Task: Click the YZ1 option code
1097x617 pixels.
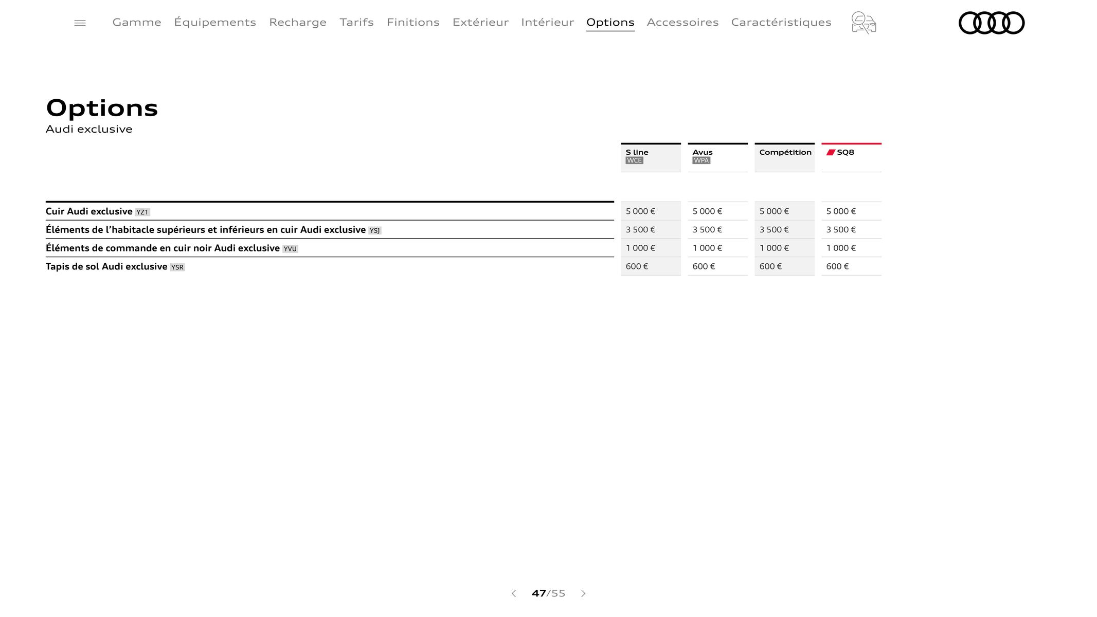Action: coord(142,212)
